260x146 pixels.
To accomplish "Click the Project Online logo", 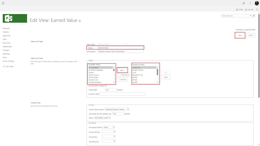I will (15, 18).
